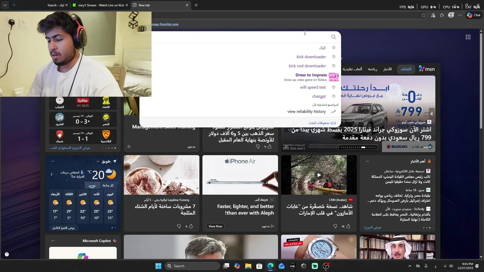484x272 pixels.
Task: Close the New tab tab
Action: (187, 5)
